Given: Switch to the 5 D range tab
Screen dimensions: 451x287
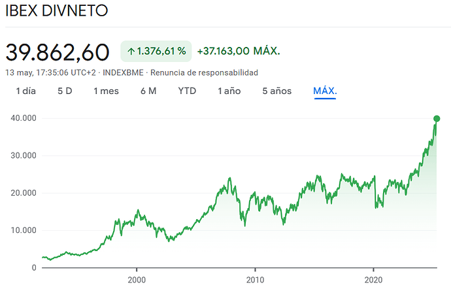Looking at the screenshot, I should 65,91.
